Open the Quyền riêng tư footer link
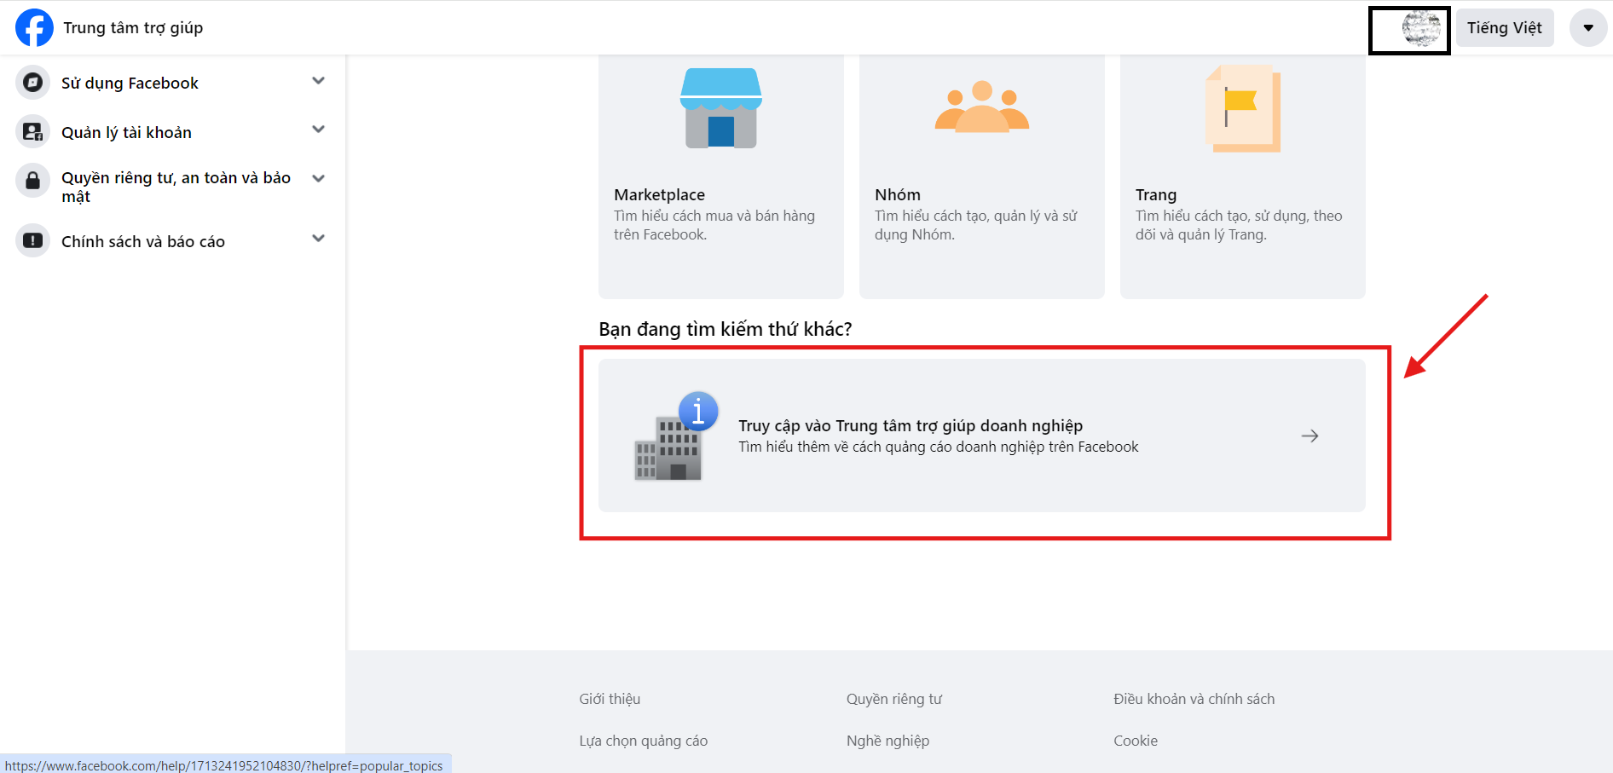1613x773 pixels. click(x=894, y=699)
